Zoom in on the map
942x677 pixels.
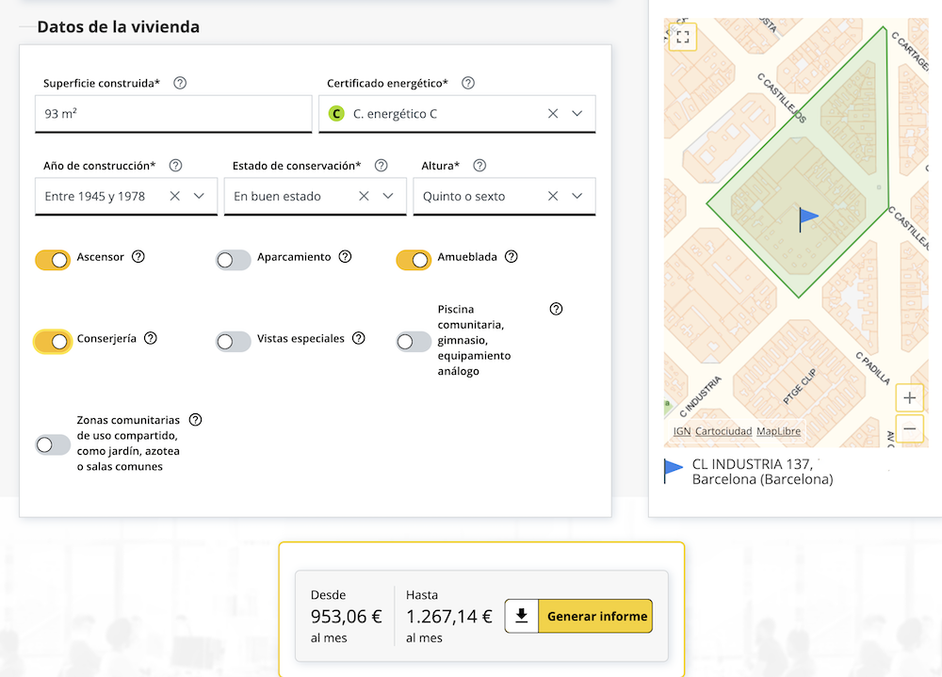pyautogui.click(x=909, y=397)
